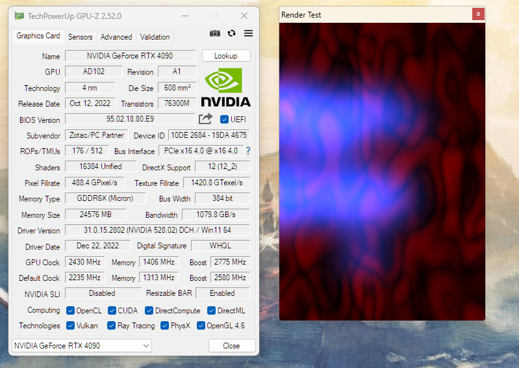Click the NVIDIA SLI Disabled field

[103, 293]
